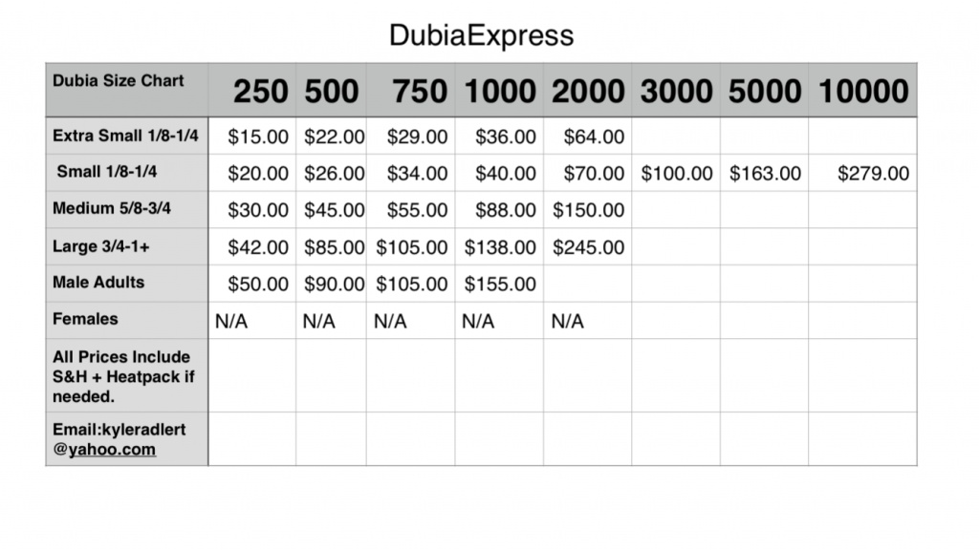This screenshot has height=550, width=979.
Task: Select the DubiaExpress title text
Action: pyautogui.click(x=482, y=35)
